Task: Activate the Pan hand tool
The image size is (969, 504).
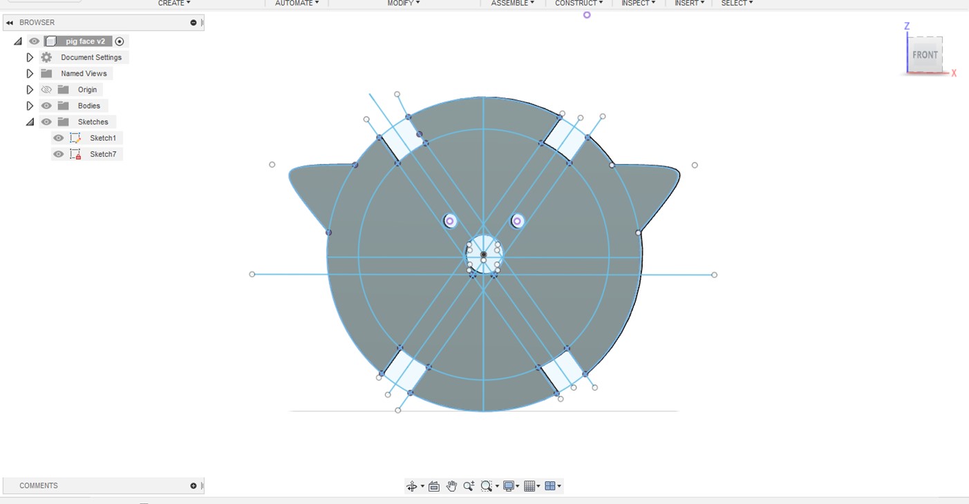Action: pyautogui.click(x=451, y=486)
